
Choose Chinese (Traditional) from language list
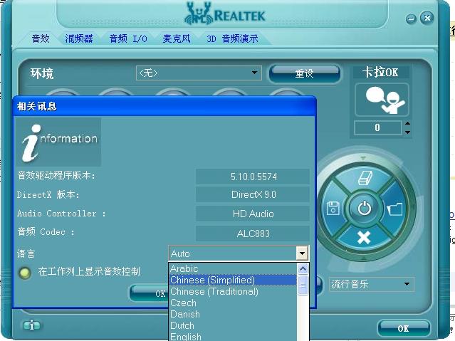pyautogui.click(x=233, y=291)
